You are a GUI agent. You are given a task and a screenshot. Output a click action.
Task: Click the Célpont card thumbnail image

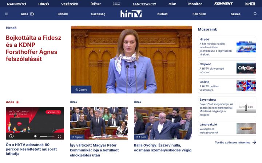(x=246, y=68)
